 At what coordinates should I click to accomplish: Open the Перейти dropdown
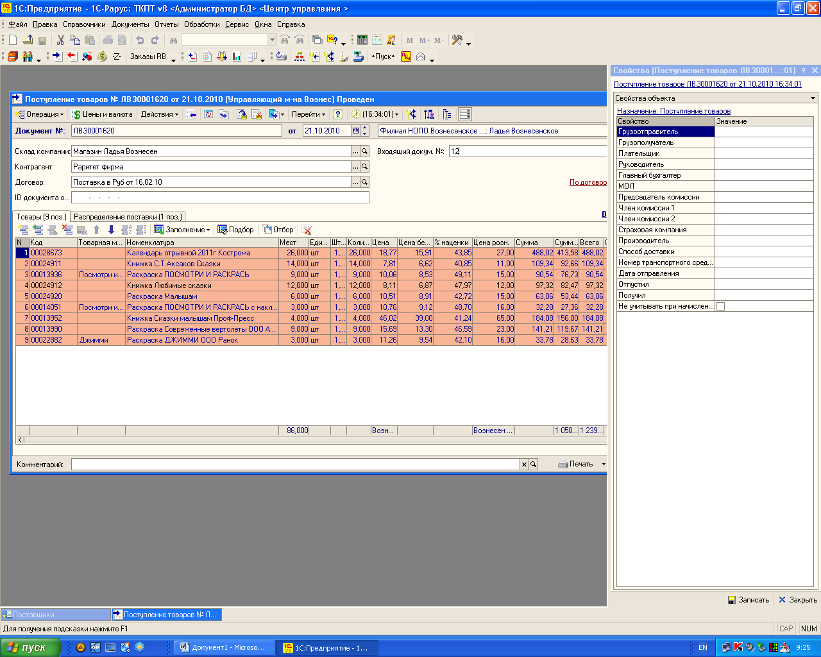coord(309,114)
